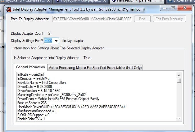Image resolution: width=195 pixels, height=132 pixels.
Task: Click the information list scrollbar thumb
Action: (x=179, y=80)
